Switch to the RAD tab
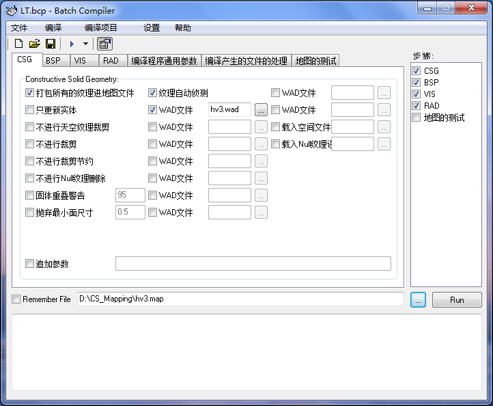493x406 pixels. [113, 60]
